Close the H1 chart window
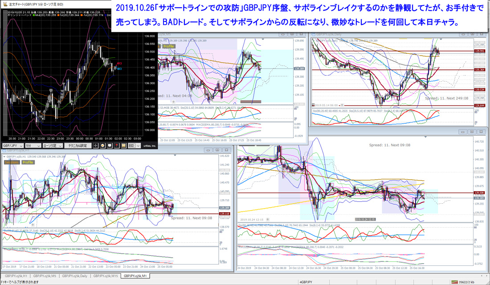 [227, 150]
